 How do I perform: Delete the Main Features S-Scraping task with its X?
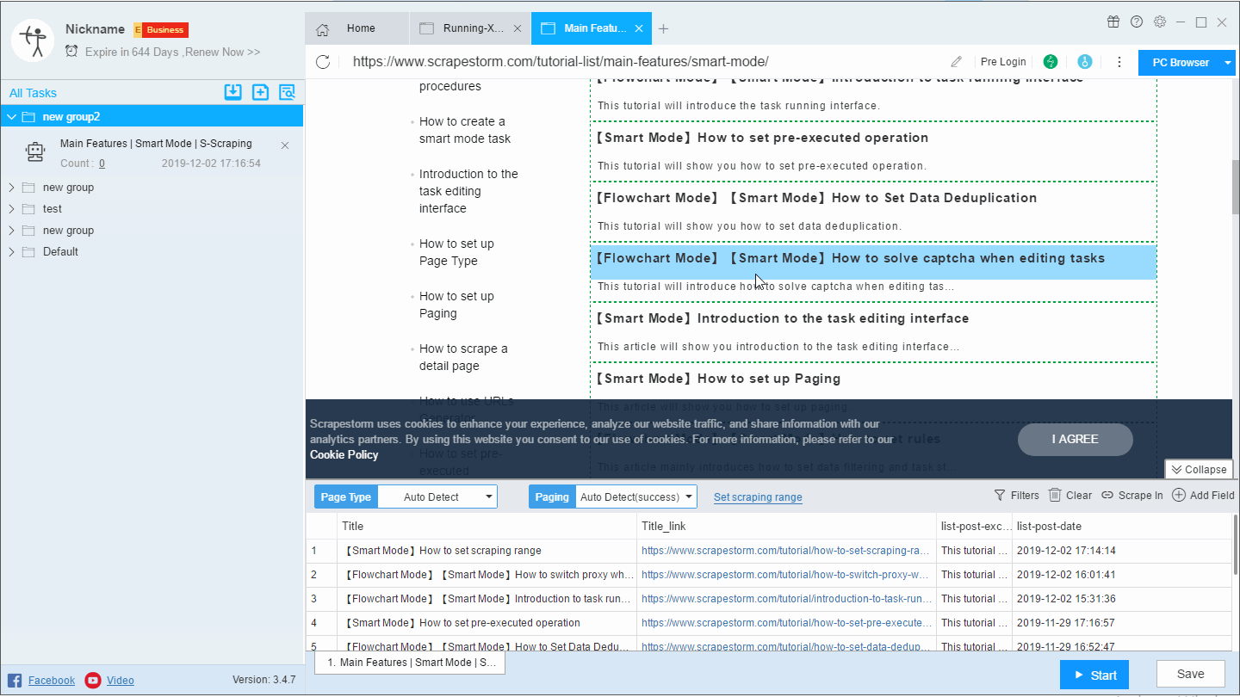click(285, 145)
